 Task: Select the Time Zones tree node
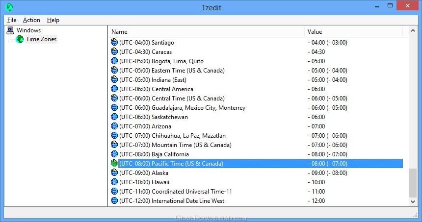(41, 39)
